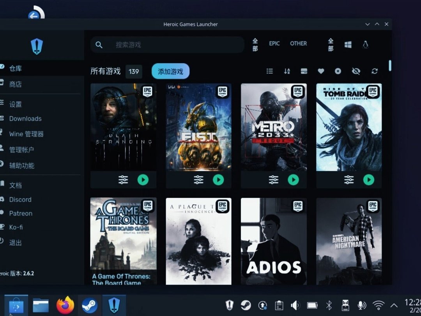Viewport: 421px width, 316px height.
Task: Open Steam from taskbar
Action: (89, 305)
